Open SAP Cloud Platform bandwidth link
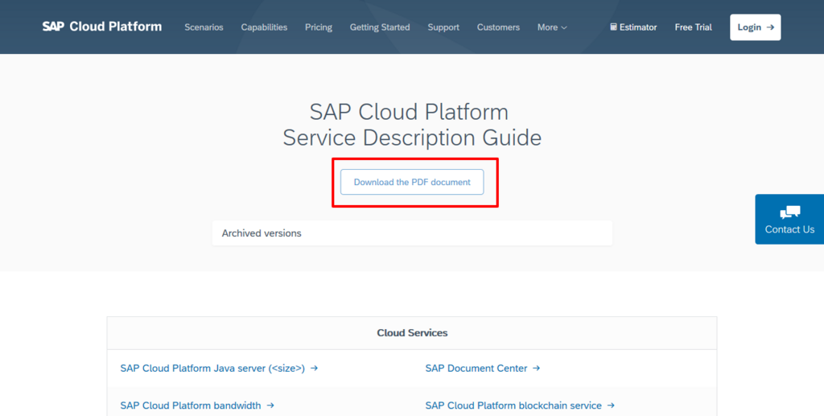 [191, 406]
